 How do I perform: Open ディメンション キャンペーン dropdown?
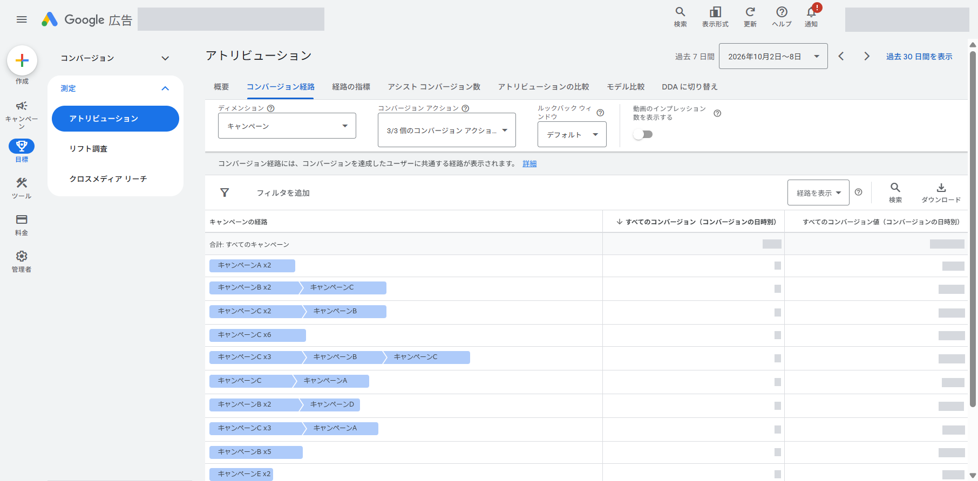[287, 126]
